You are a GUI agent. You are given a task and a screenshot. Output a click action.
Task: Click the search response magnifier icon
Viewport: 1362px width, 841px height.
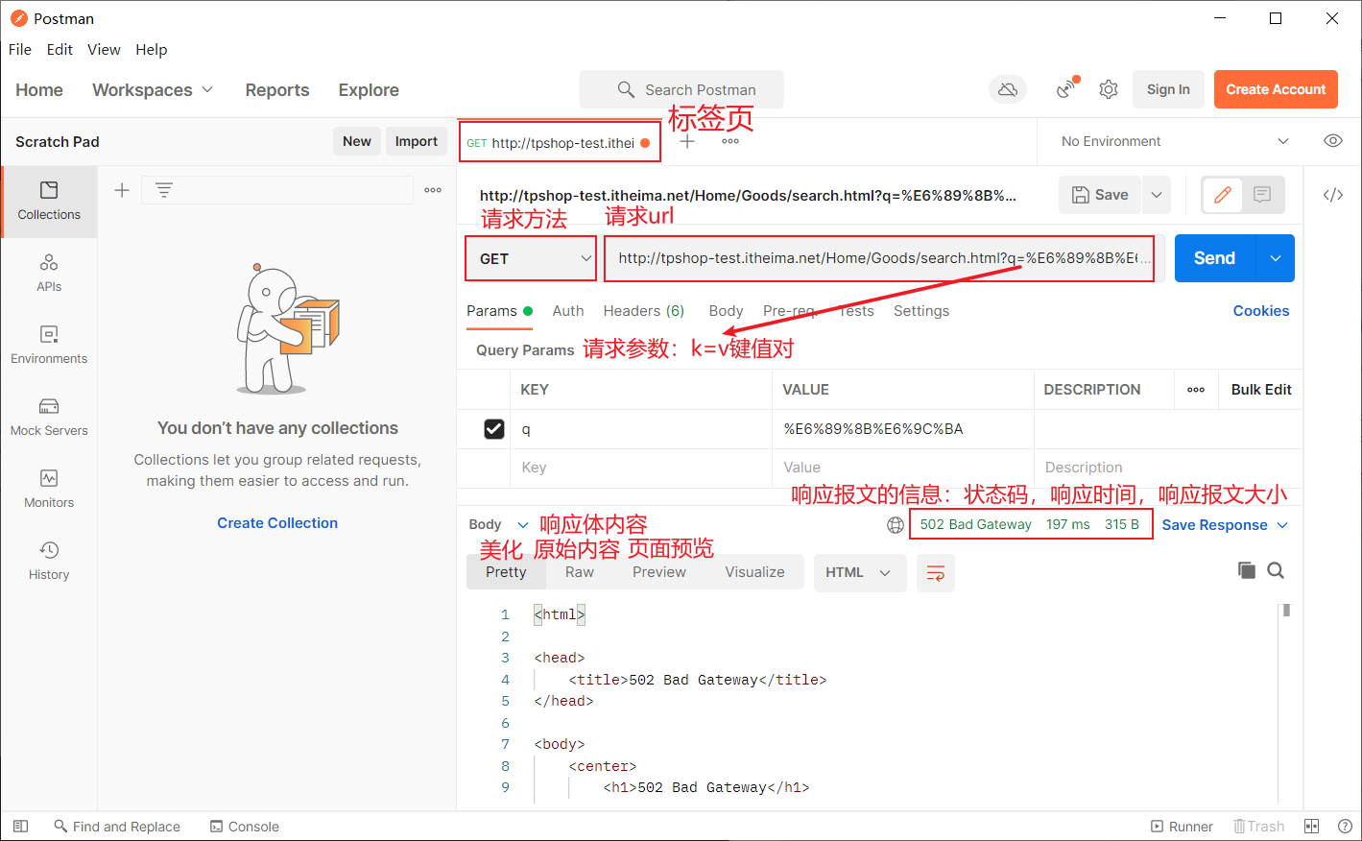coord(1276,570)
